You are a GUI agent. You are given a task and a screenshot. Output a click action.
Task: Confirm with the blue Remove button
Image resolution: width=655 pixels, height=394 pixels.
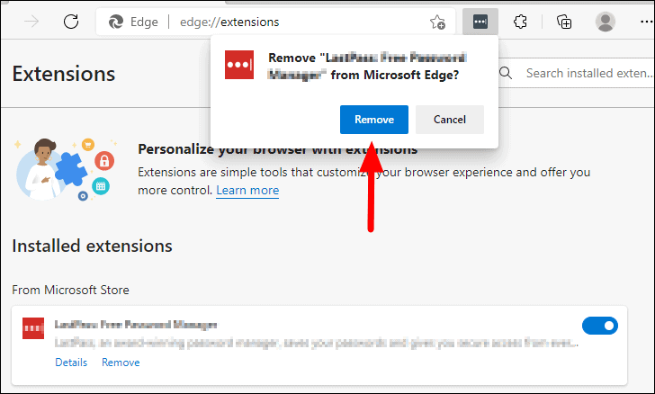tap(373, 120)
